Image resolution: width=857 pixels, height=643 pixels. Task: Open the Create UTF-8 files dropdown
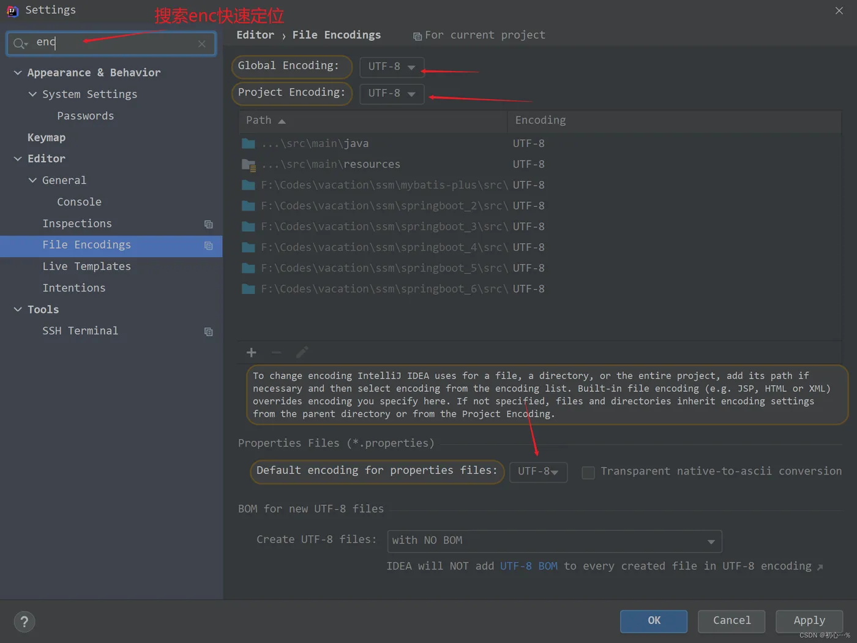pyautogui.click(x=555, y=541)
